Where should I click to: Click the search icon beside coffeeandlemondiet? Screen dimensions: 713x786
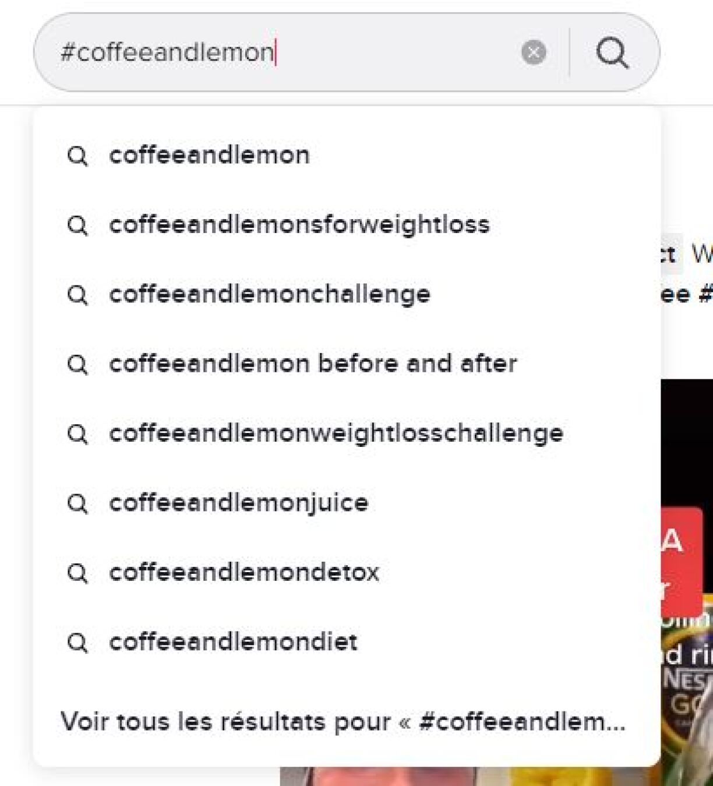tap(79, 643)
